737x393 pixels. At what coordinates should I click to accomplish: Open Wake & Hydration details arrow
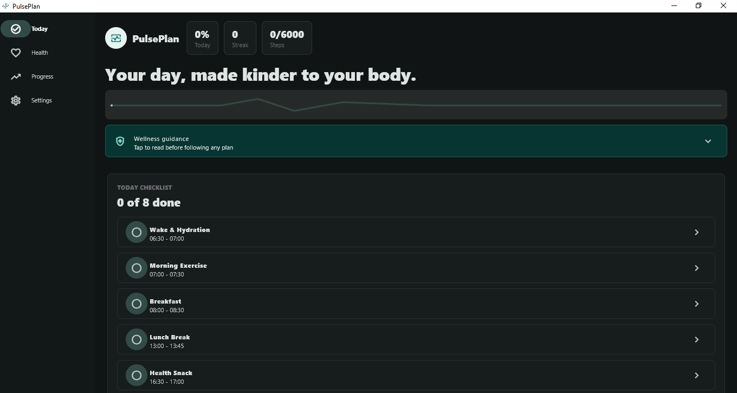(697, 232)
